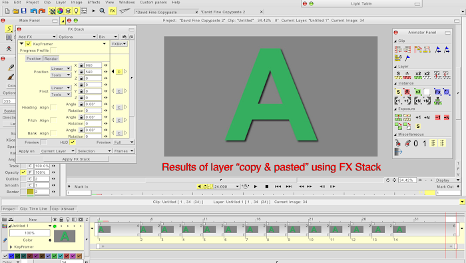Toggle the light table bulb icon

pos(76,11)
